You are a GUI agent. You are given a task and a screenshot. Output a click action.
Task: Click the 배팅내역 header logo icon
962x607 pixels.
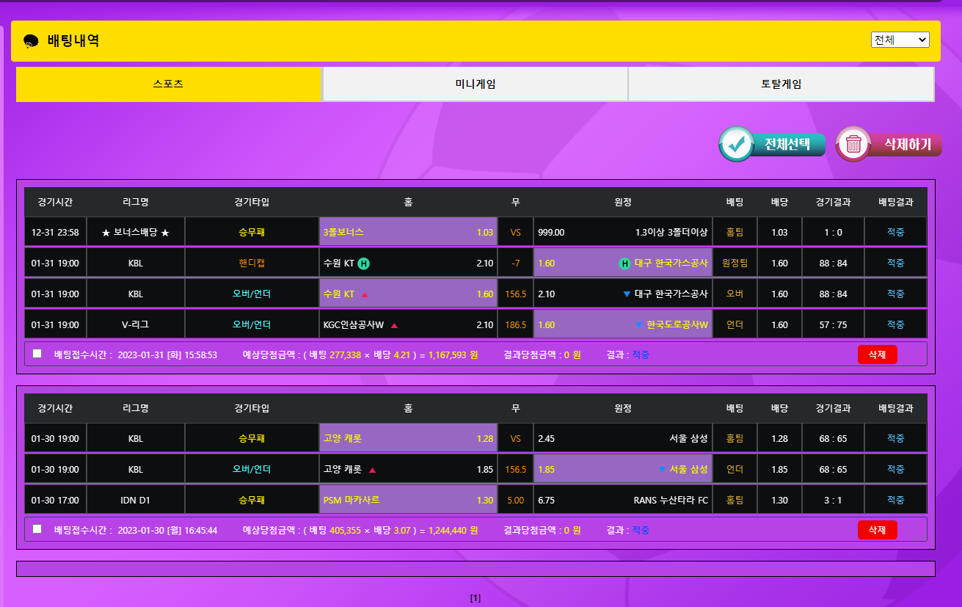click(x=31, y=41)
